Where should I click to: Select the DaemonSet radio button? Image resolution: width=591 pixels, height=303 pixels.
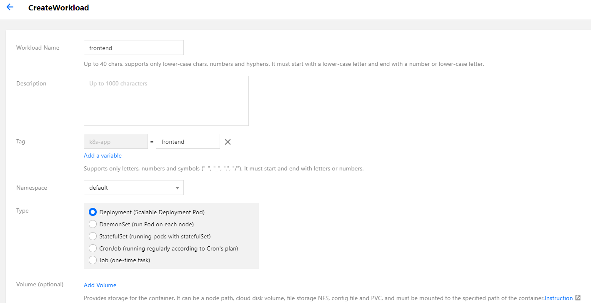pyautogui.click(x=93, y=224)
